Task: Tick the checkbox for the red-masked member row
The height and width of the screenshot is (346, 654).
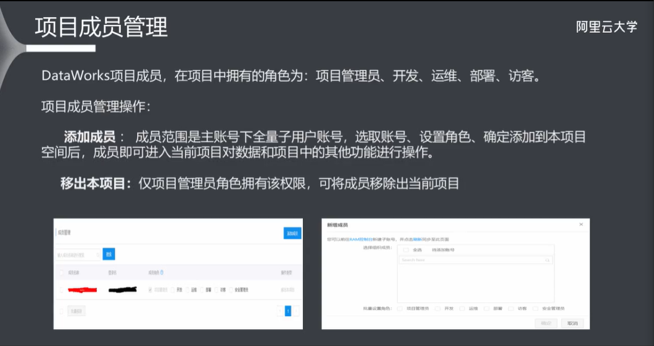Action: tap(61, 290)
